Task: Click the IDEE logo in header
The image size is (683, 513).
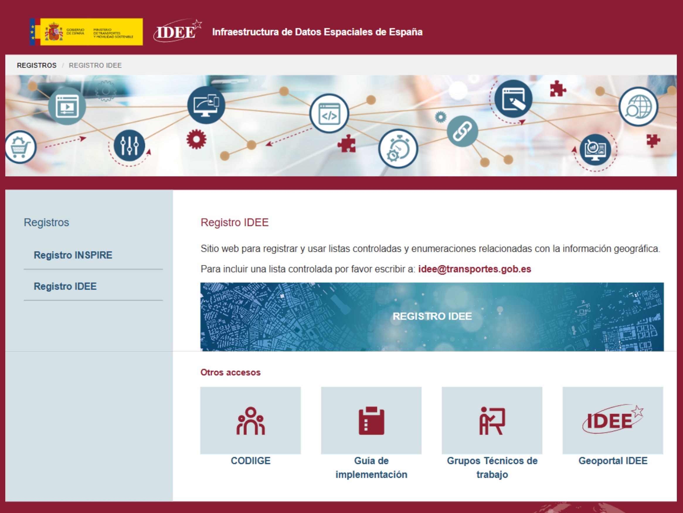Action: (x=178, y=31)
